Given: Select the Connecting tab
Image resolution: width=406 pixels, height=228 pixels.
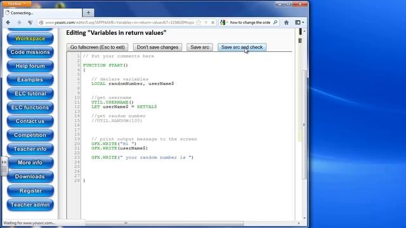Looking at the screenshot, I should 43,13.
